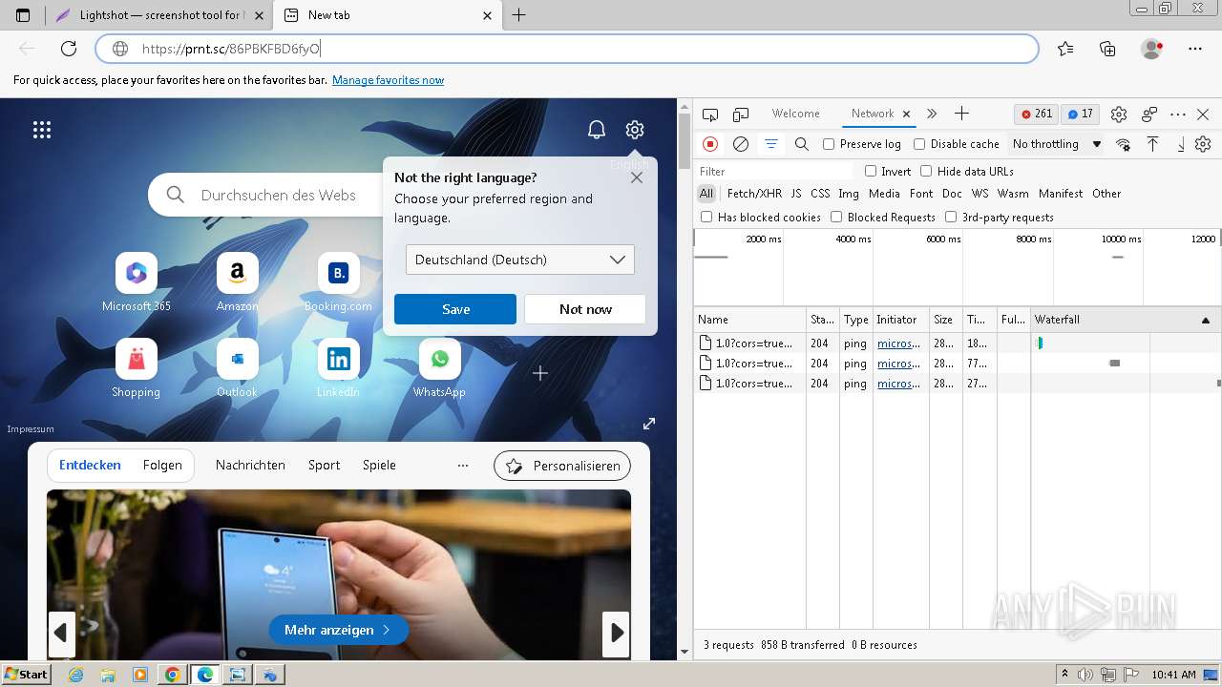This screenshot has height=687, width=1222.
Task: Clear the network log with the clear icon
Action: coord(741,144)
